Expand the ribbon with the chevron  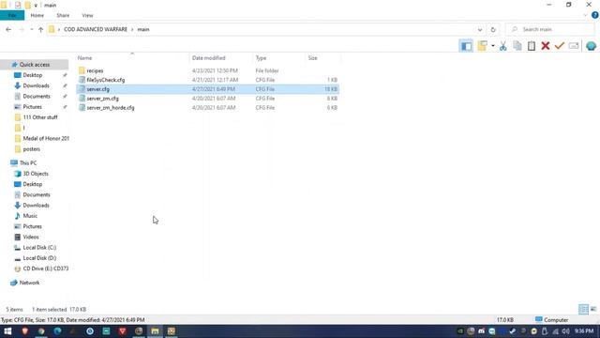tap(585, 15)
